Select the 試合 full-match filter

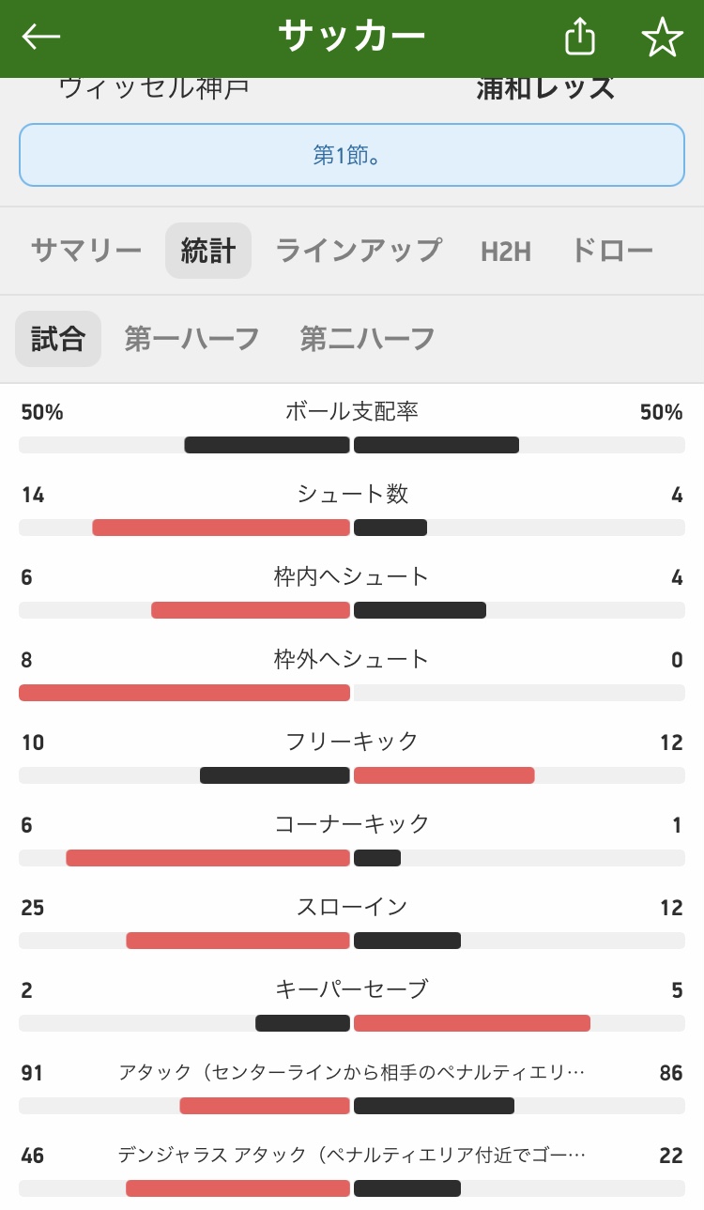click(x=58, y=339)
